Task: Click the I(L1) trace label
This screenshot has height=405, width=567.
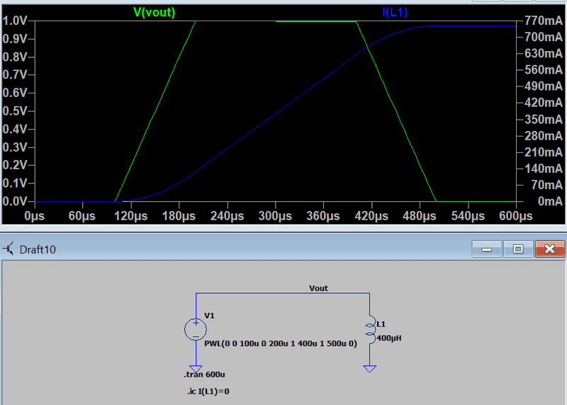Action: coord(393,12)
